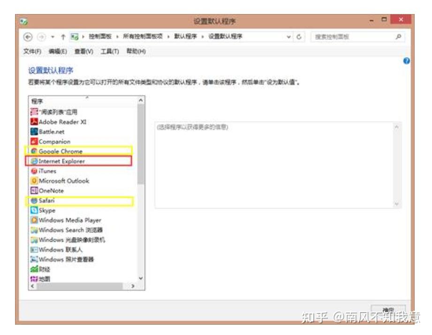Click the Finance app chart icon

(x=34, y=269)
